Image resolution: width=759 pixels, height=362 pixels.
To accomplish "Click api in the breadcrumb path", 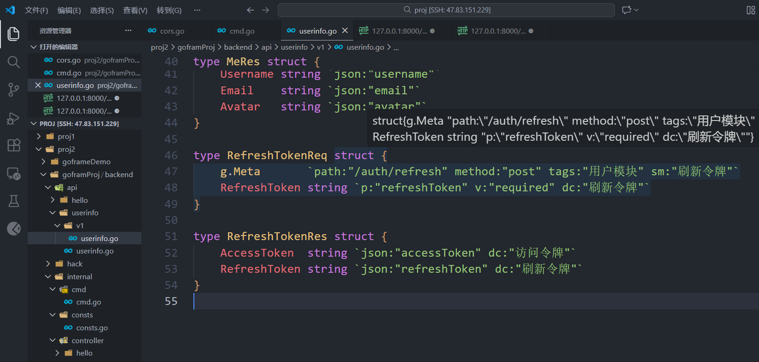I will click(x=267, y=47).
